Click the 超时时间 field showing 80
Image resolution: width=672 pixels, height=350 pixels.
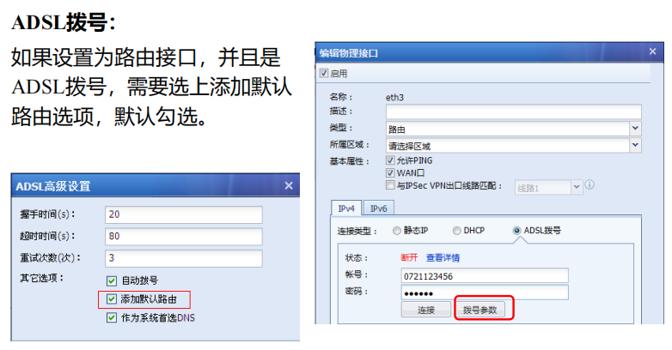[x=183, y=236]
